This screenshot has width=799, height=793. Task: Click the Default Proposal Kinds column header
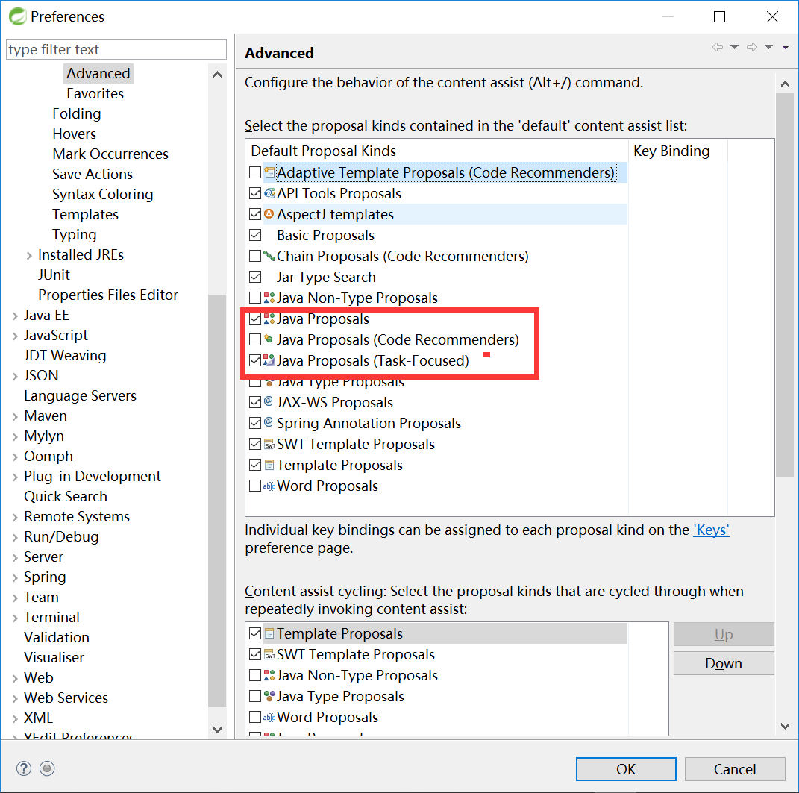(x=436, y=151)
